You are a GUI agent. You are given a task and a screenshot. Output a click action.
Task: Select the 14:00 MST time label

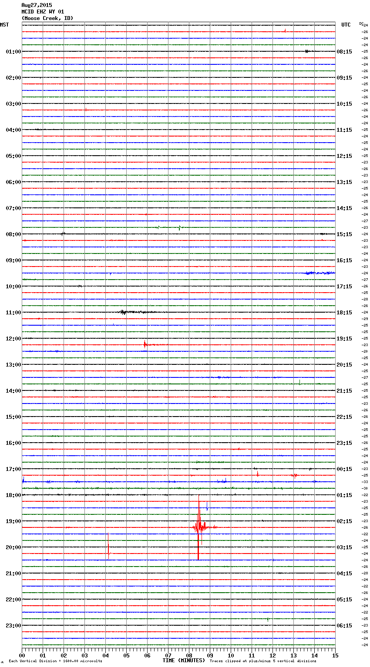click(13, 391)
